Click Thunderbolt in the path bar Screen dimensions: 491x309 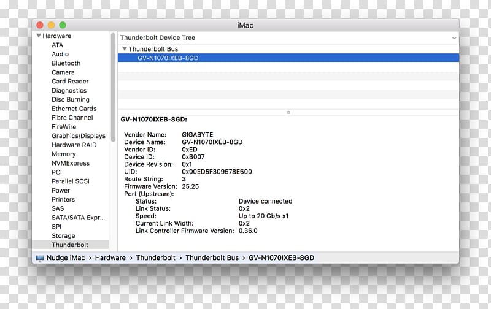click(156, 257)
